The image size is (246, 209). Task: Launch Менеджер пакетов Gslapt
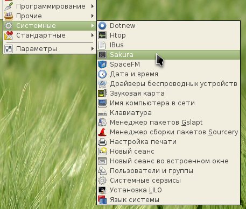coord(168,122)
